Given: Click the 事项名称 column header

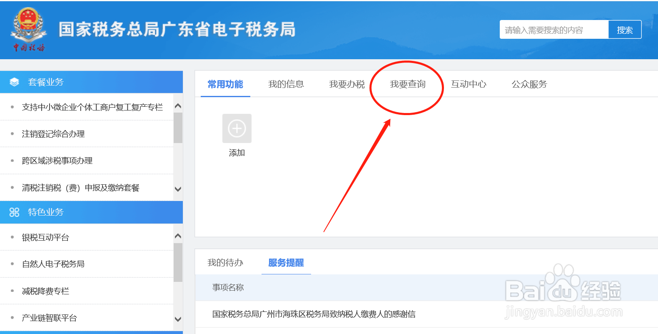Looking at the screenshot, I should tap(228, 287).
